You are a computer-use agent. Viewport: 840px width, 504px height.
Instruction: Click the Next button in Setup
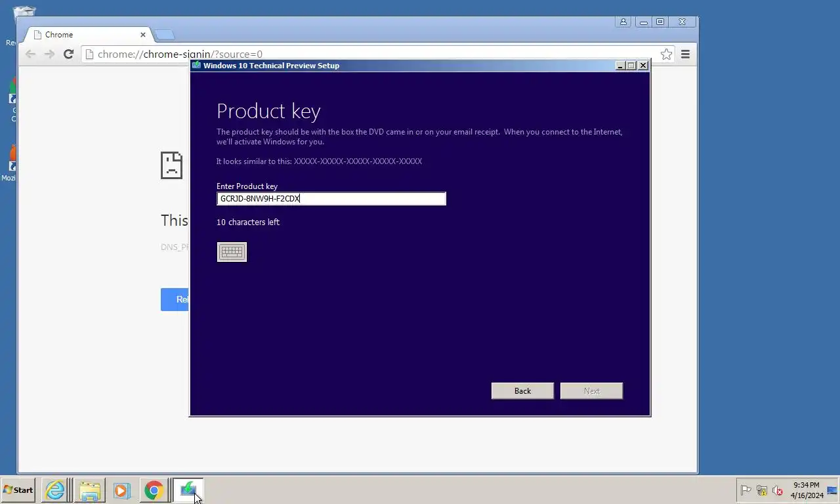[x=591, y=390]
